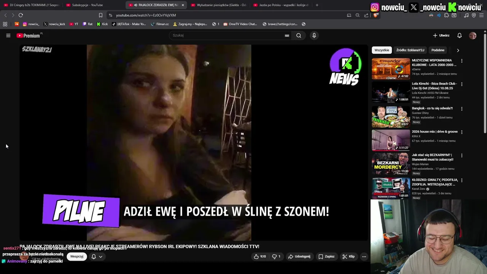Image resolution: width=487 pixels, height=274 pixels.
Task: Switch to Wyłudzanie pieniędzy browser tab
Action: click(x=219, y=5)
